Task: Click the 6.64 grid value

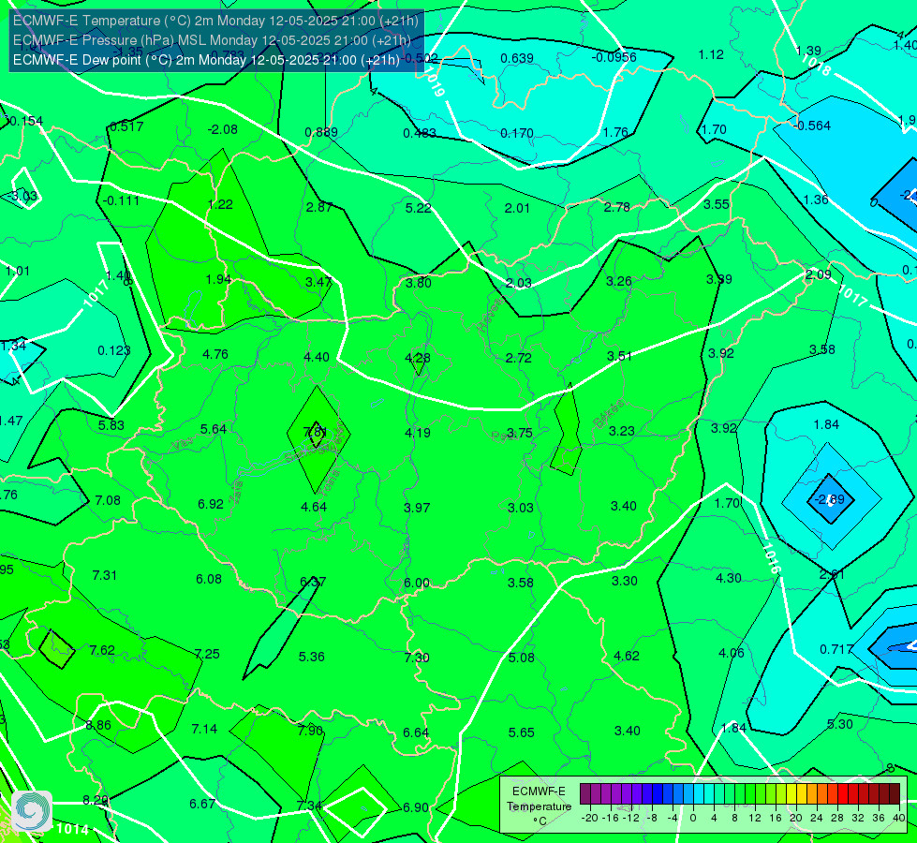Action: [x=416, y=732]
